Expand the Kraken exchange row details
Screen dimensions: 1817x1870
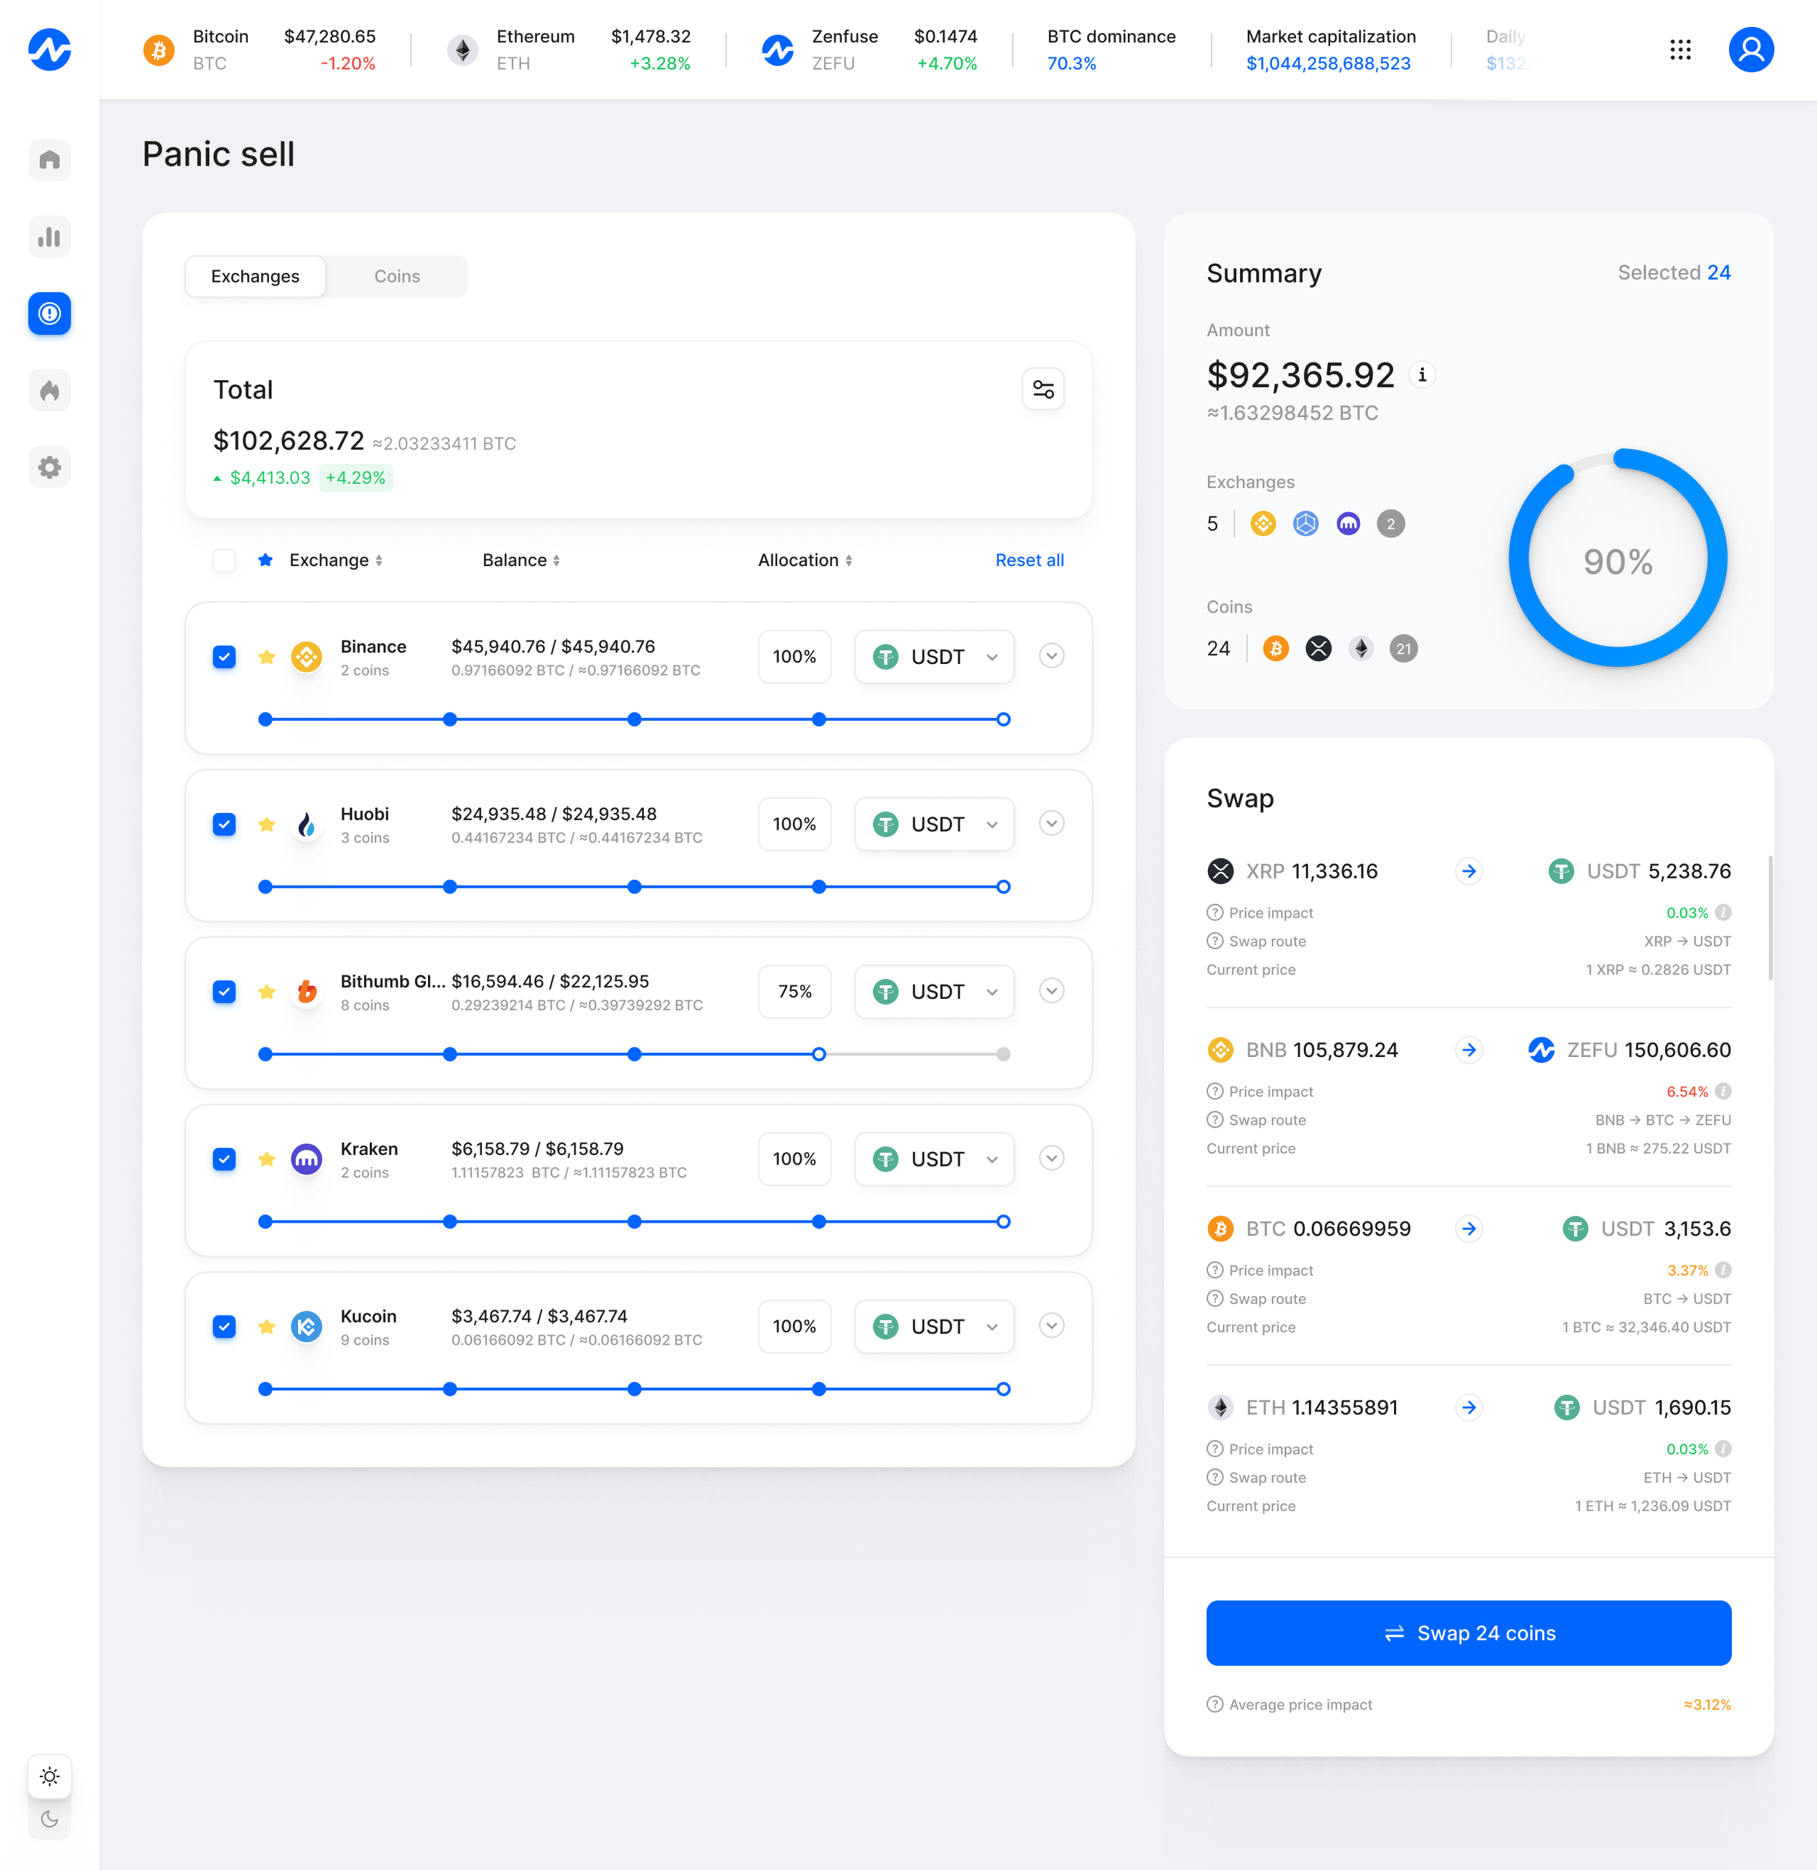tap(1052, 1158)
